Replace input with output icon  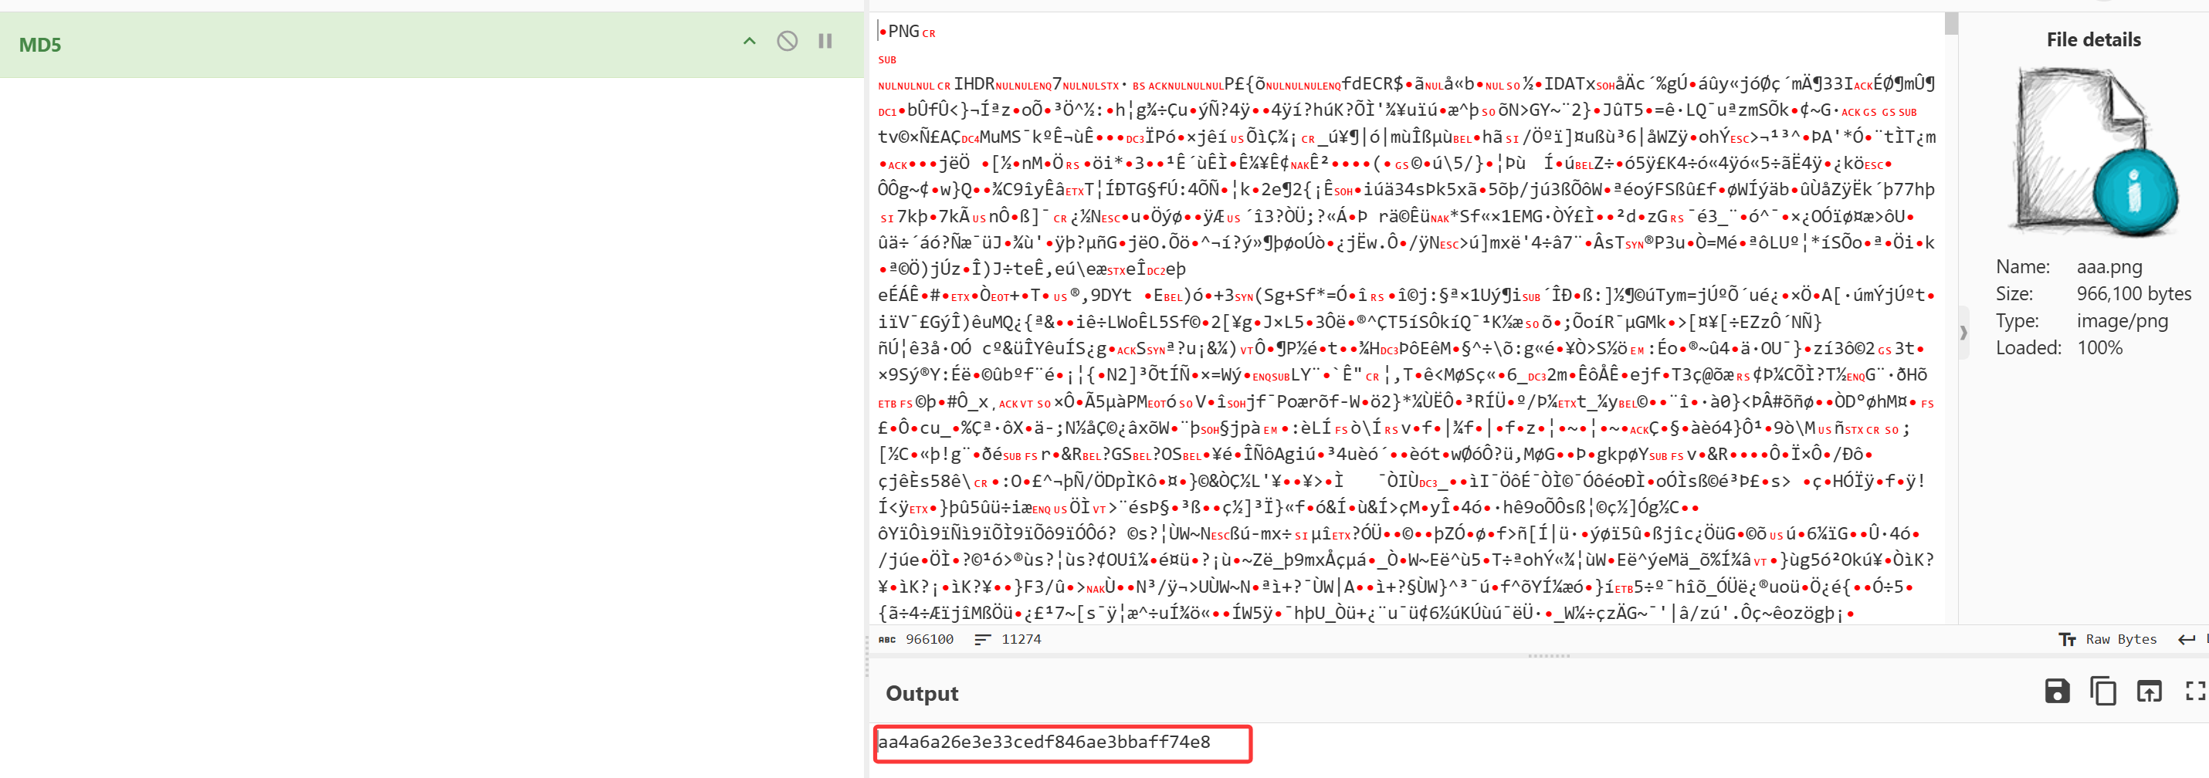click(x=2149, y=691)
